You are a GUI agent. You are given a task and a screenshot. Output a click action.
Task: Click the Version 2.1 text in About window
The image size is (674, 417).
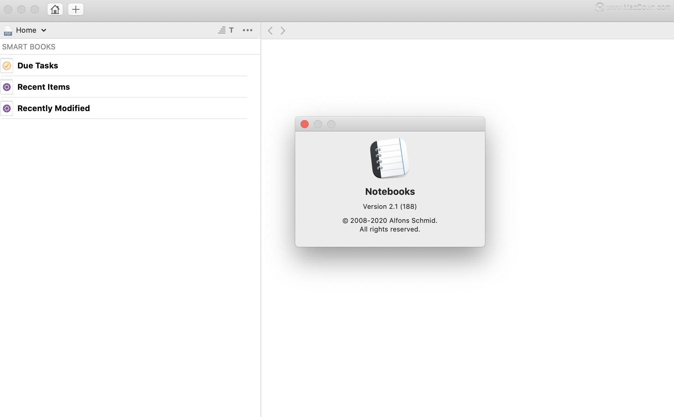point(389,206)
